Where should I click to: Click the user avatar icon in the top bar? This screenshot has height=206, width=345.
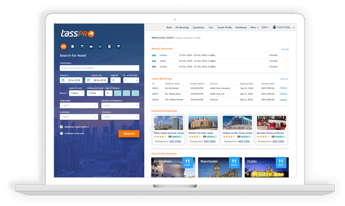[274, 27]
